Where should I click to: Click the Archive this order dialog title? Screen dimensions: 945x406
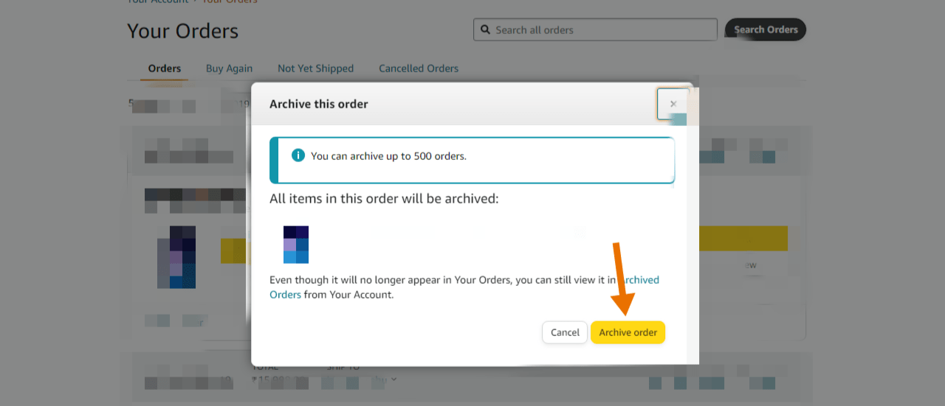pos(318,104)
